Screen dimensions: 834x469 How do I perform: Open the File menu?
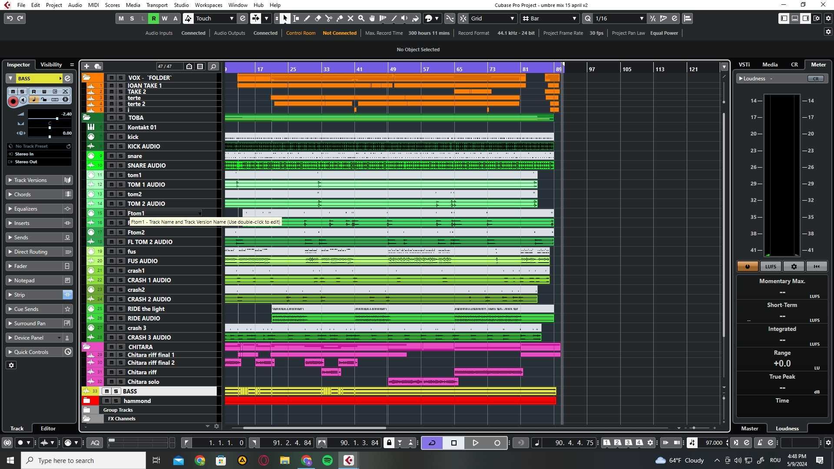coord(21,5)
